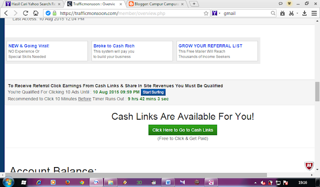
Task: Launch Internet Explorer from taskbar
Action: pyautogui.click(x=39, y=183)
